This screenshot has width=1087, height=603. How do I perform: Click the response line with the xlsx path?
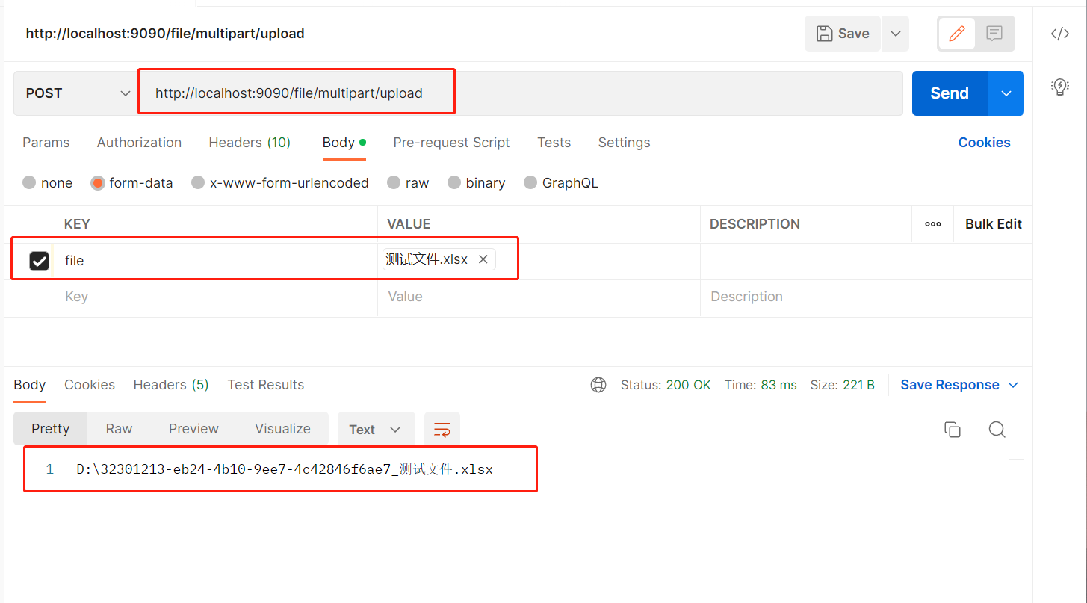point(285,470)
